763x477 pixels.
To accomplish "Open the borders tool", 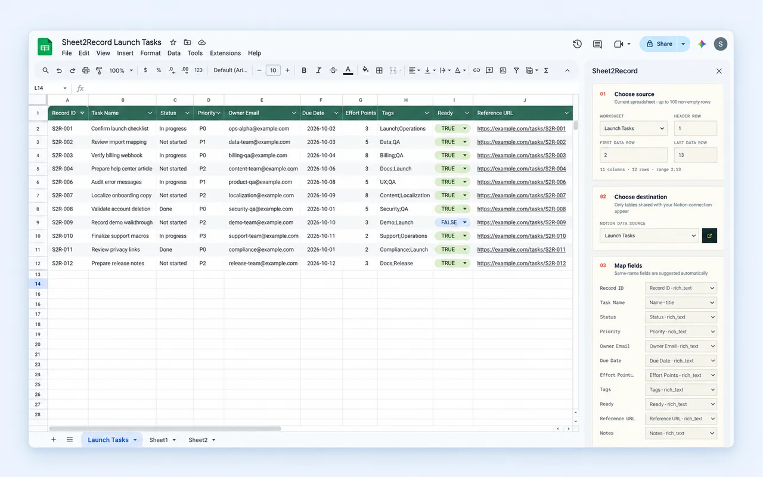I will click(379, 70).
